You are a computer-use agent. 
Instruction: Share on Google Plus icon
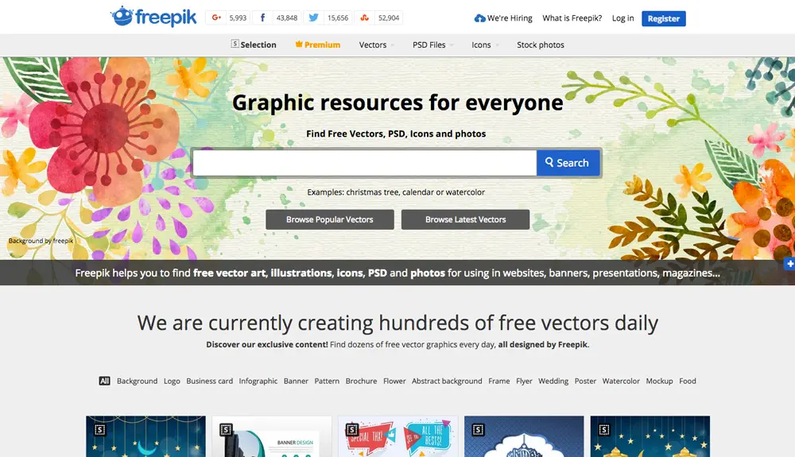[x=216, y=17]
